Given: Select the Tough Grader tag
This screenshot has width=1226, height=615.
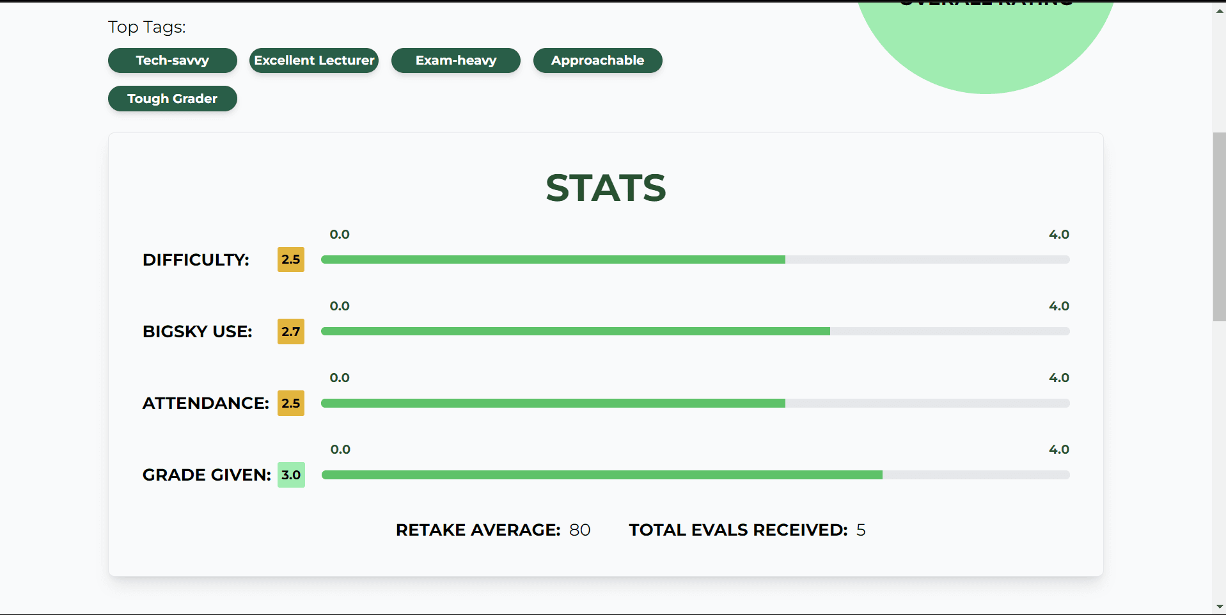Looking at the screenshot, I should click(x=172, y=99).
